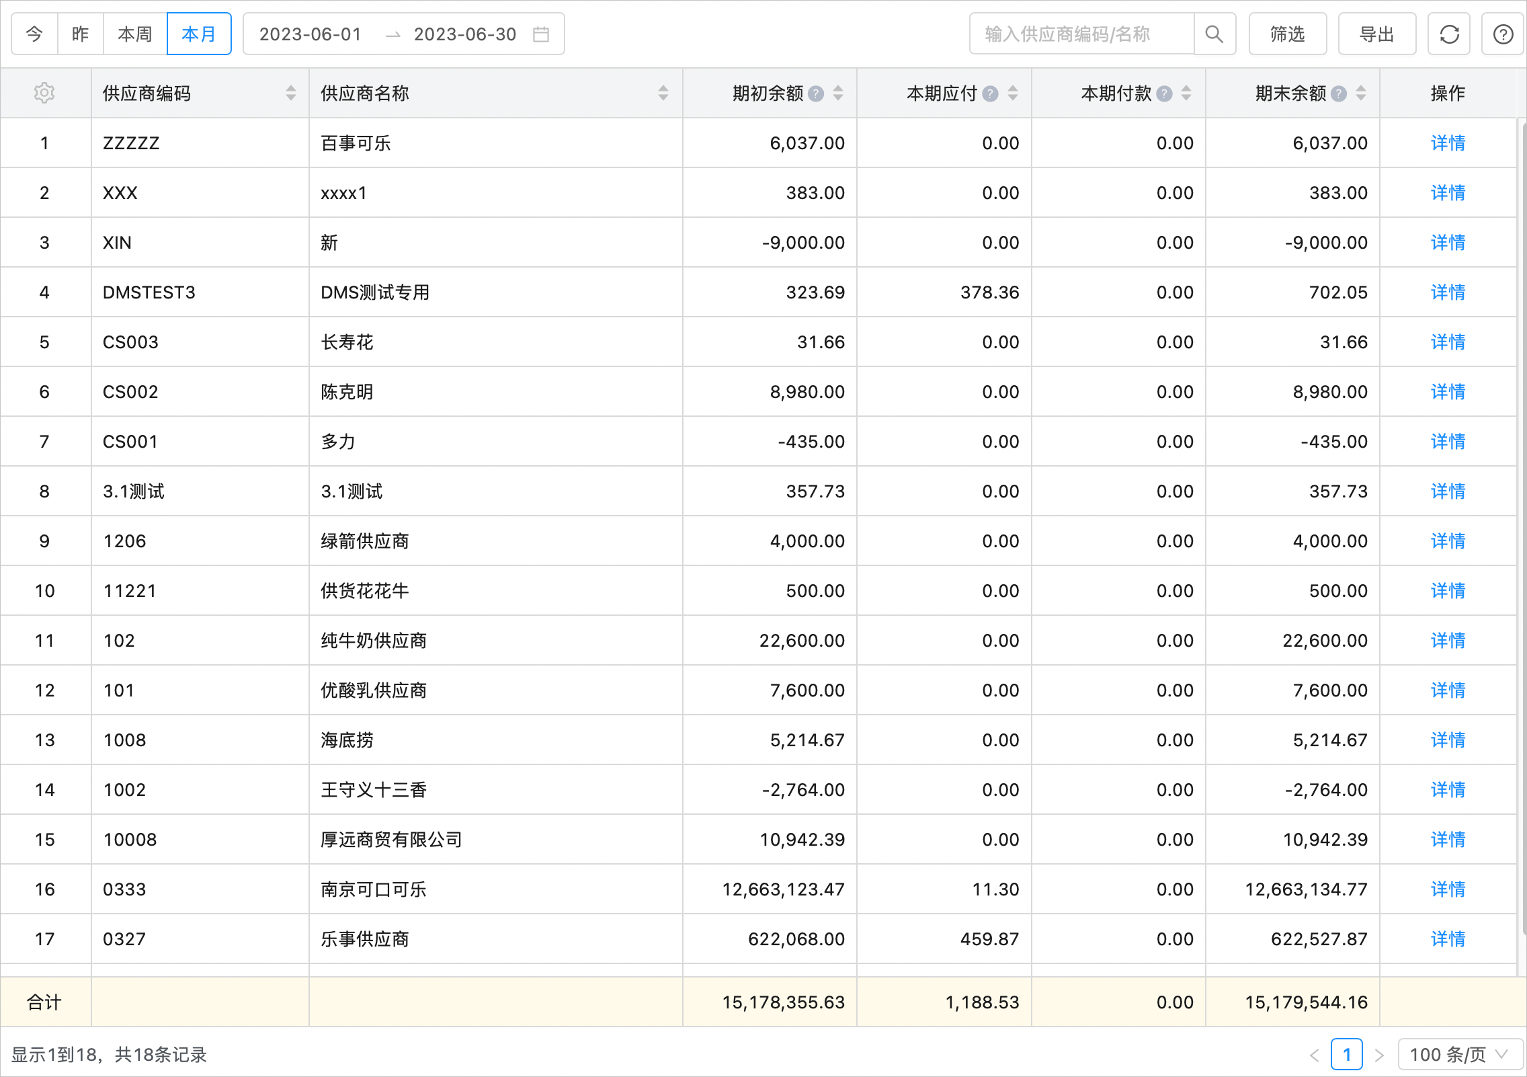Open the 100 条/页 page size dropdown
This screenshot has height=1077, width=1527.
(1460, 1055)
